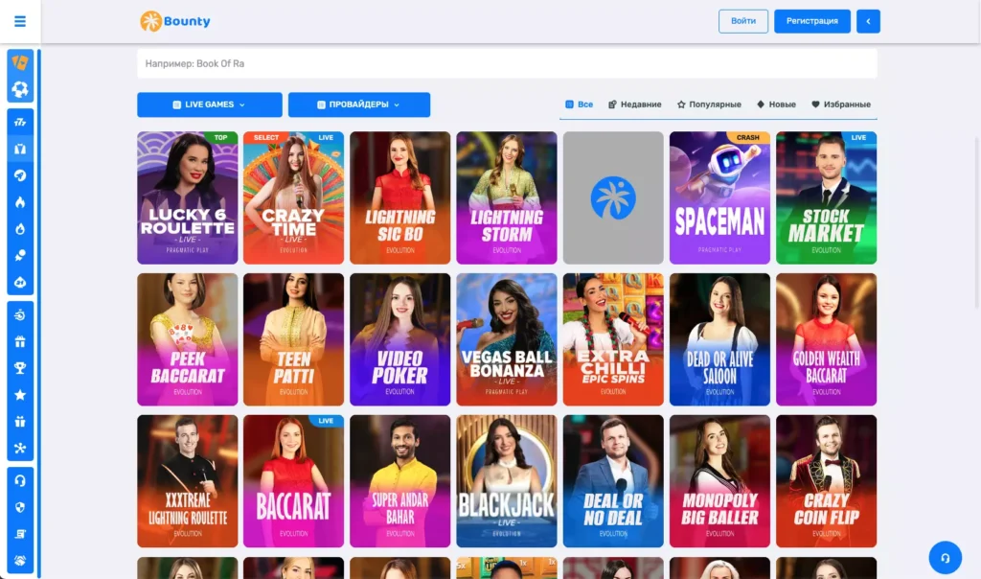This screenshot has height=579, width=981.
Task: Switch to the Новые tab
Action: pos(776,104)
